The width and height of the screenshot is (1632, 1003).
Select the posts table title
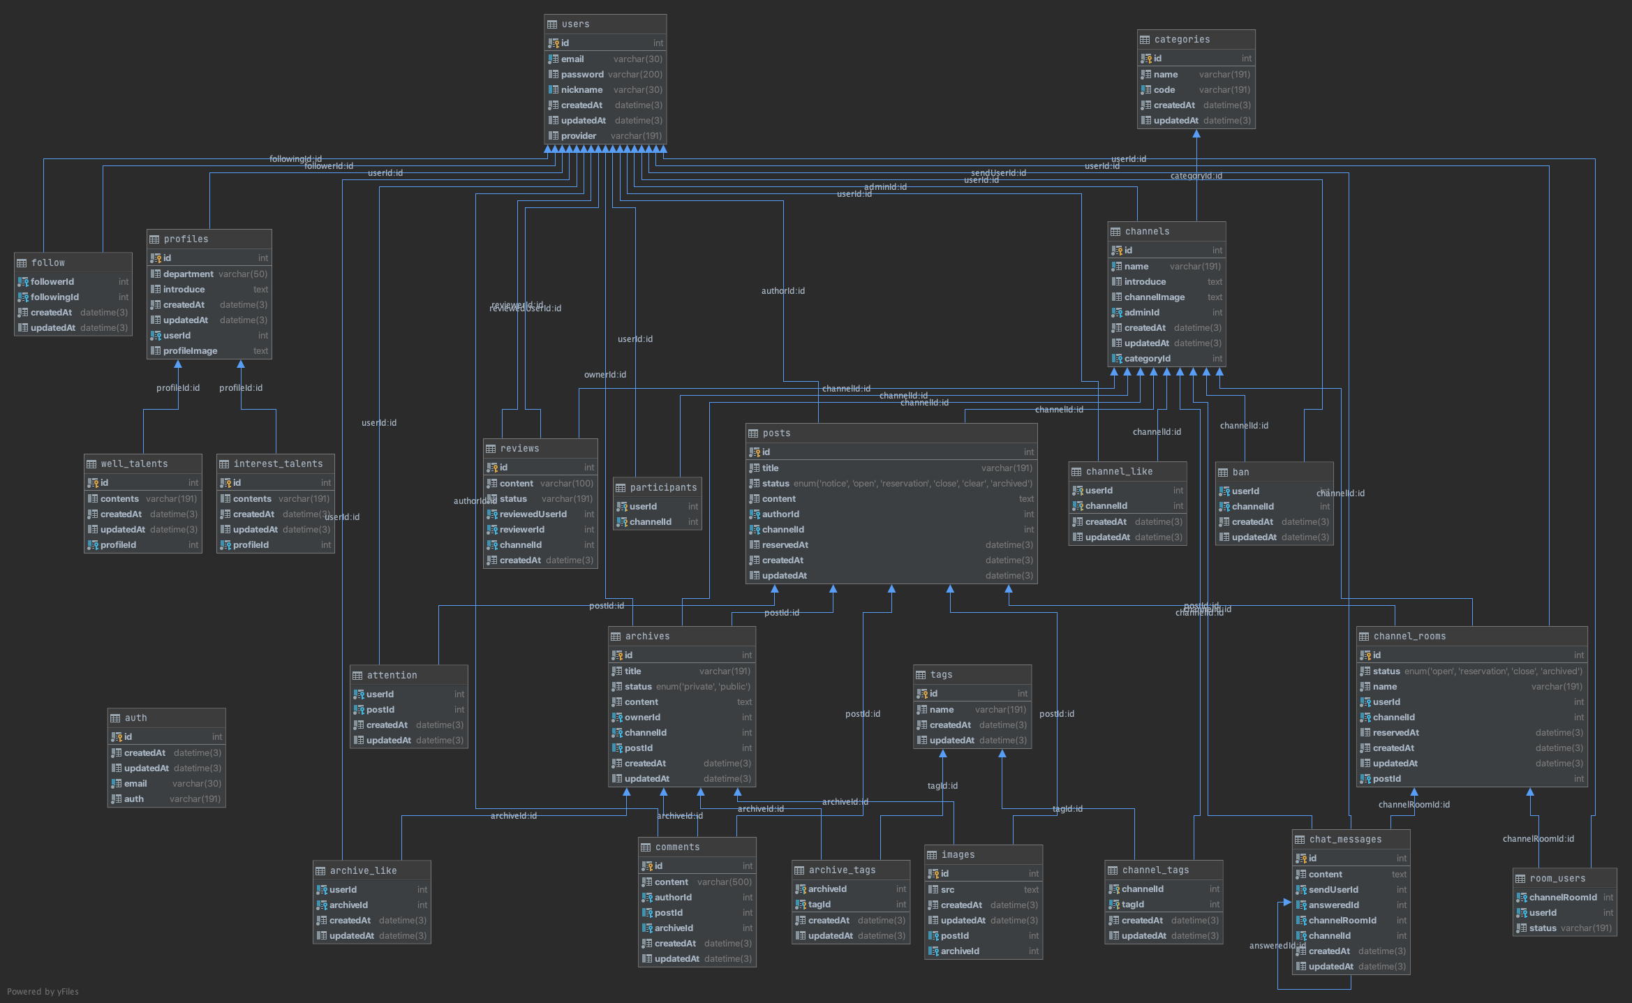(776, 433)
